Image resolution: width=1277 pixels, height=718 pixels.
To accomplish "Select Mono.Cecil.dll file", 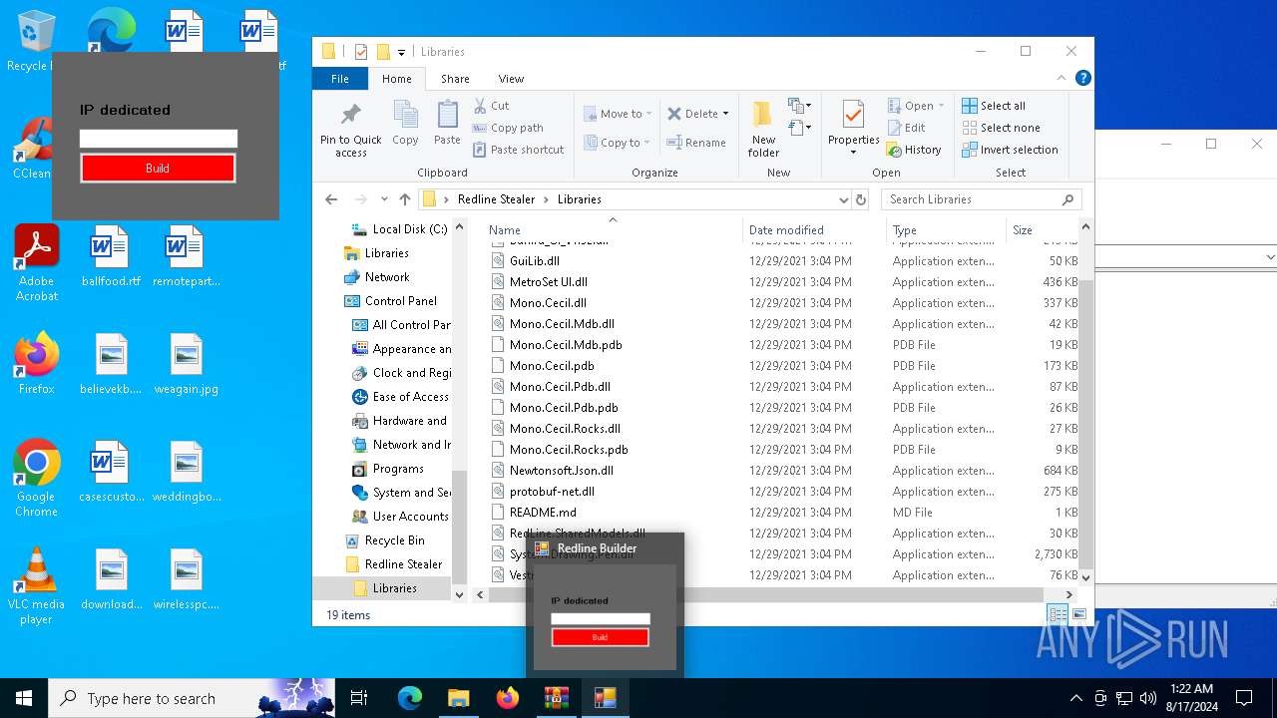I will 548,303.
